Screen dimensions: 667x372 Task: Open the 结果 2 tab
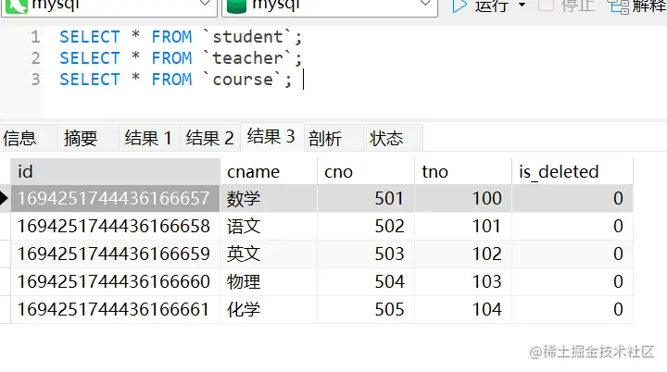(209, 138)
